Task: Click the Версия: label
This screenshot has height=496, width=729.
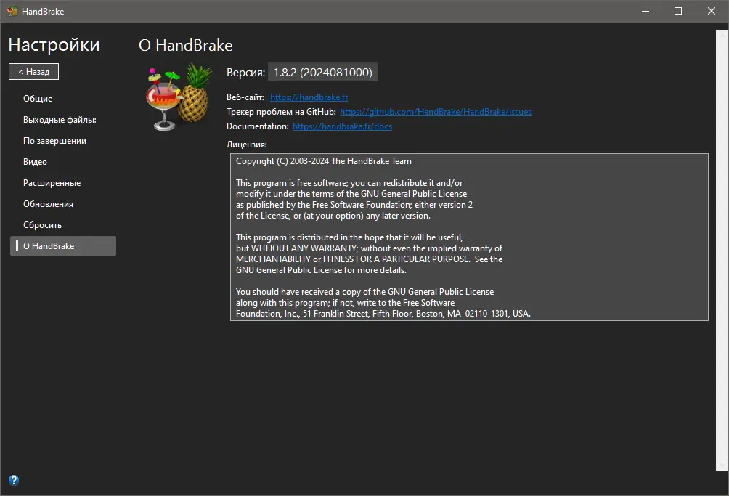Action: coord(246,73)
